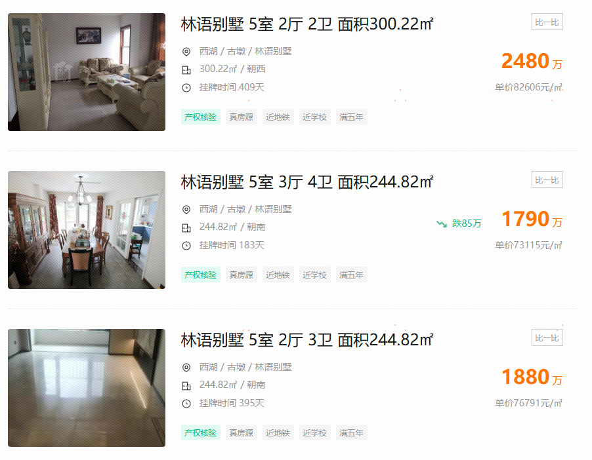Viewport: 592px width, 460px height.
Task: Click the green price drop arrow icon
Action: [442, 224]
